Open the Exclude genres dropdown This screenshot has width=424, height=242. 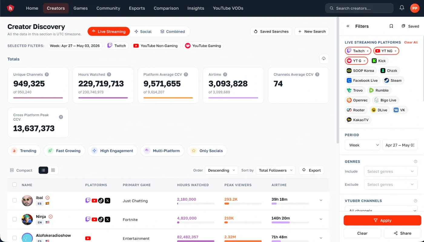391,185
